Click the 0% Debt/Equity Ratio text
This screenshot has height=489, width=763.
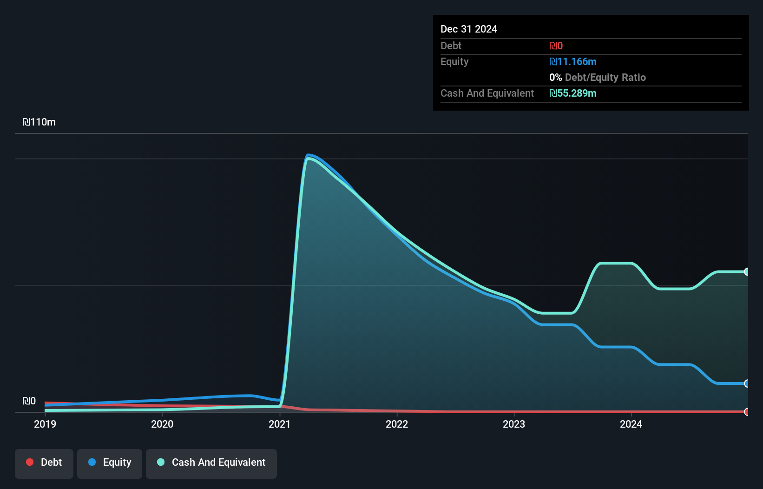point(598,77)
